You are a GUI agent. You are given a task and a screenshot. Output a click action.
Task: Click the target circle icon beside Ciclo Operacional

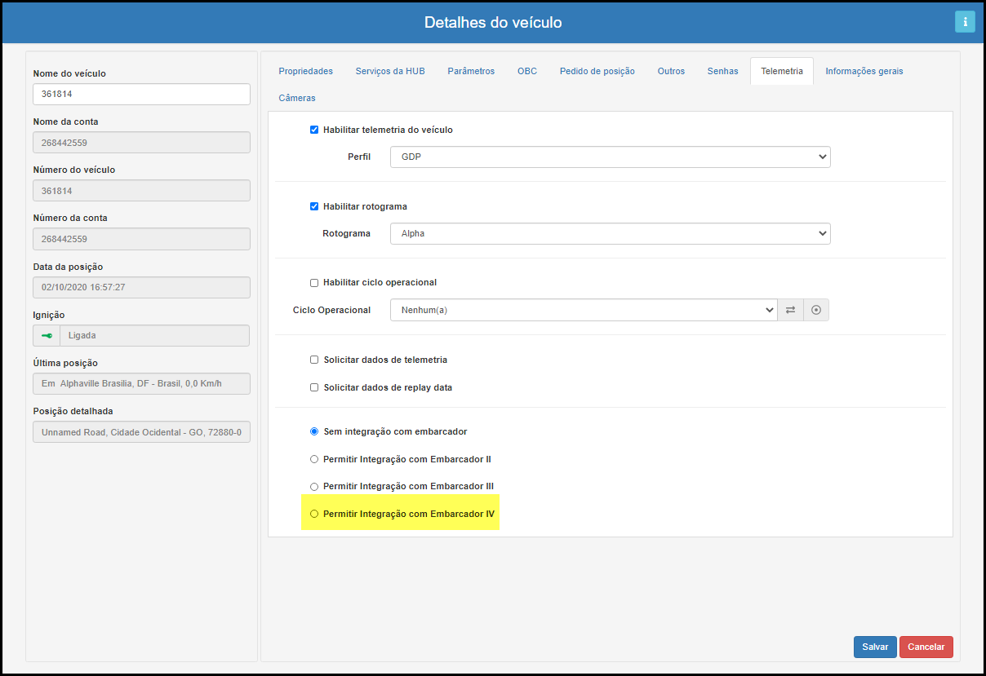[x=815, y=310]
